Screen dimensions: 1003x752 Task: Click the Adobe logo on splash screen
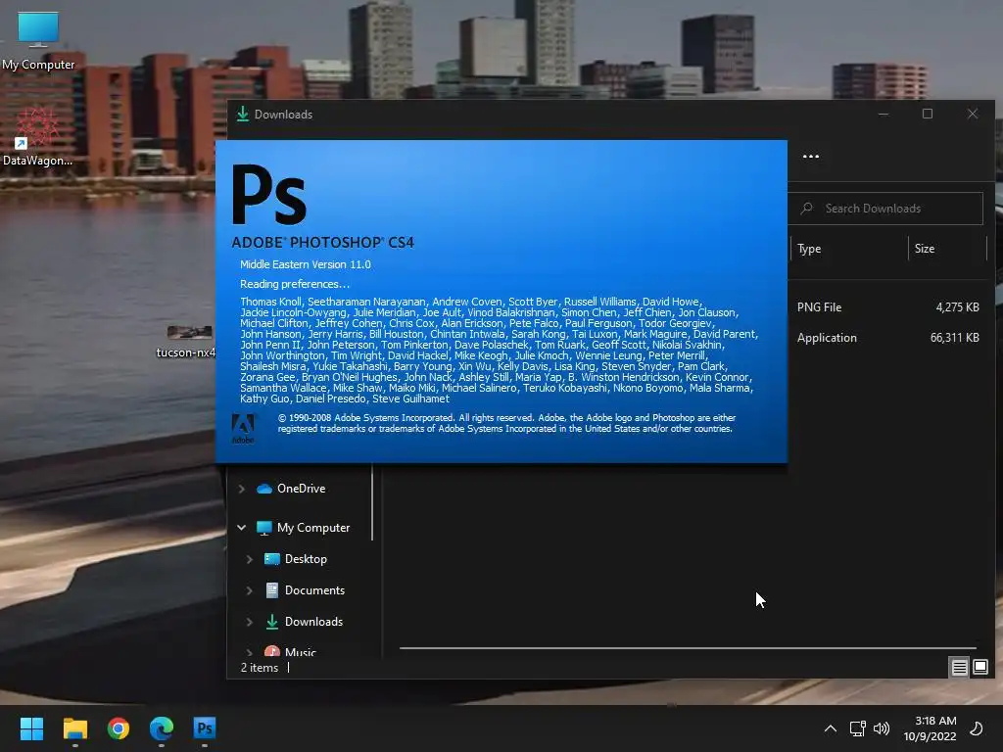click(x=243, y=429)
